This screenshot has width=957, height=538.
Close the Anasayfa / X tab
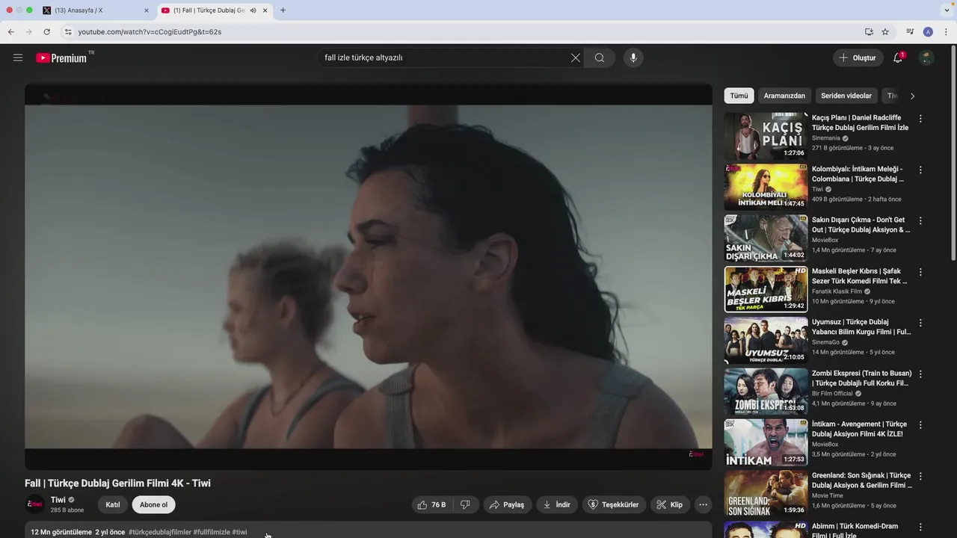(146, 10)
